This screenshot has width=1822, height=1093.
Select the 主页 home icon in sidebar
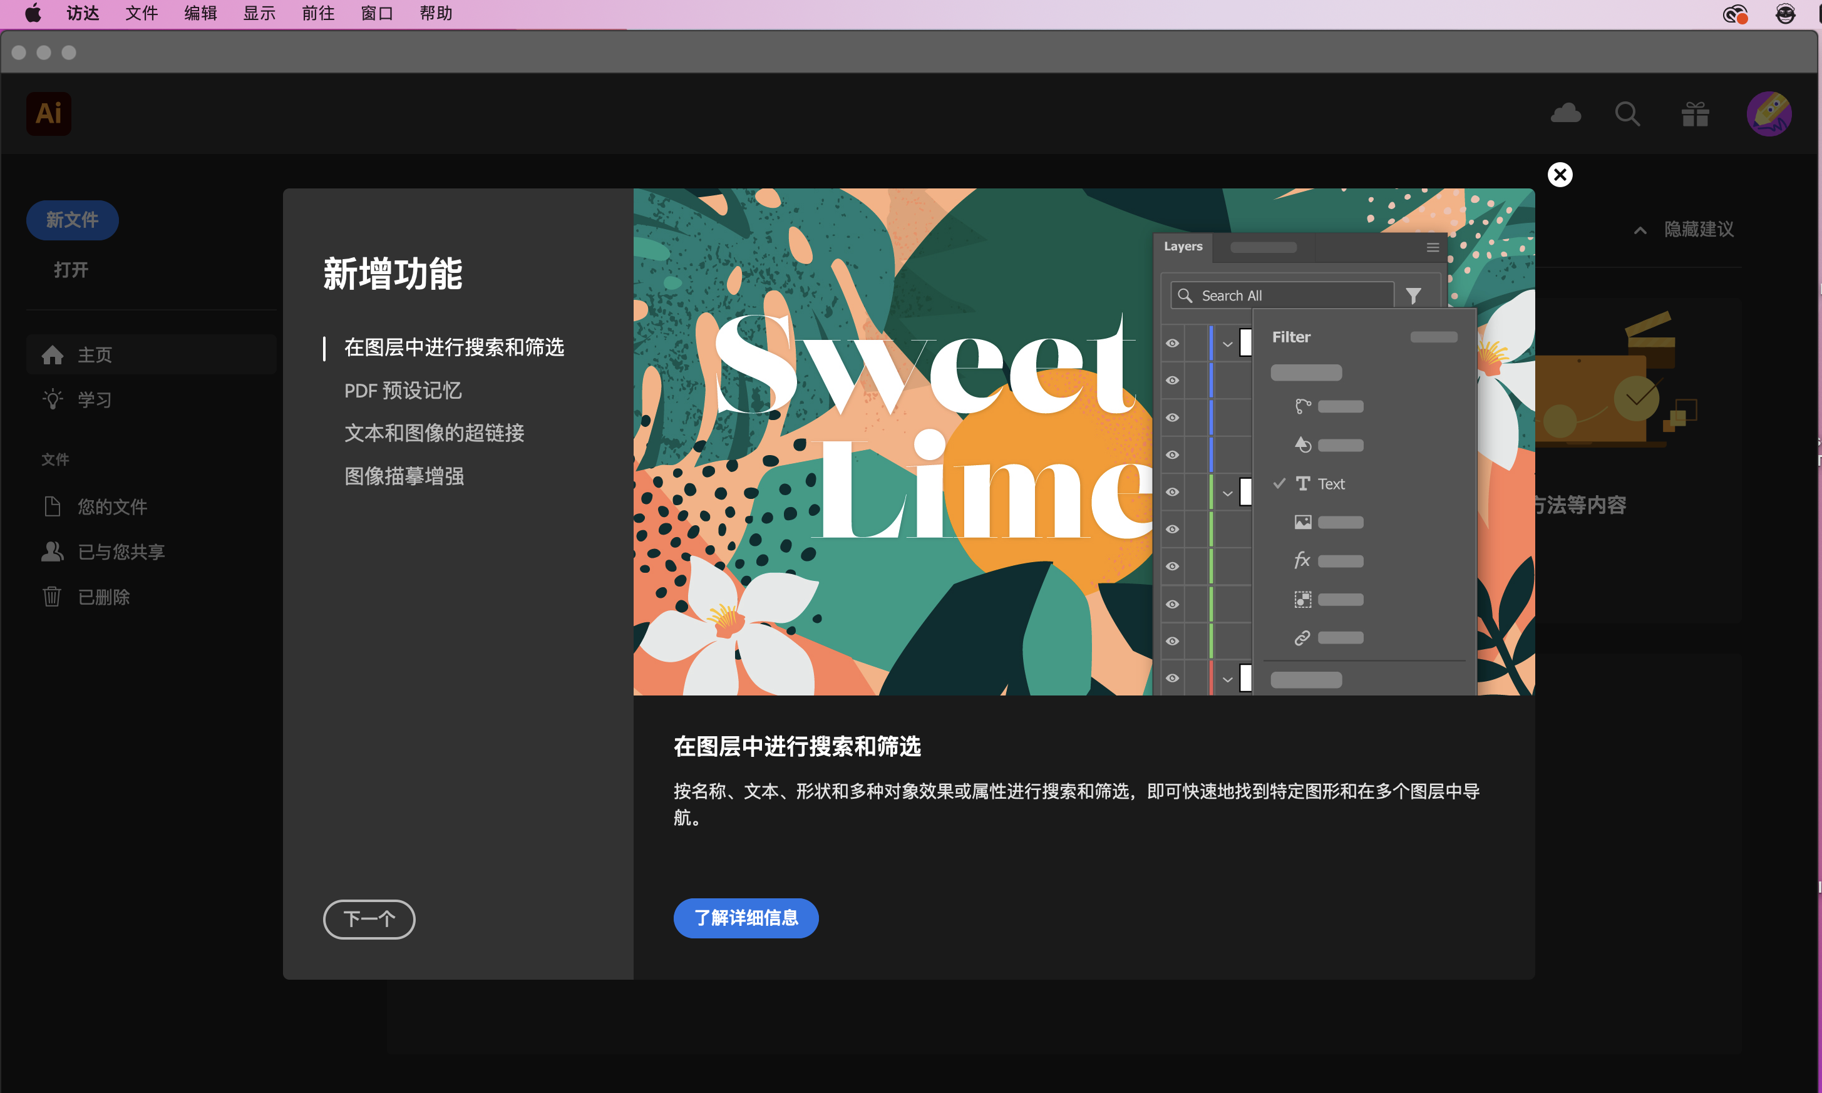[x=53, y=355]
